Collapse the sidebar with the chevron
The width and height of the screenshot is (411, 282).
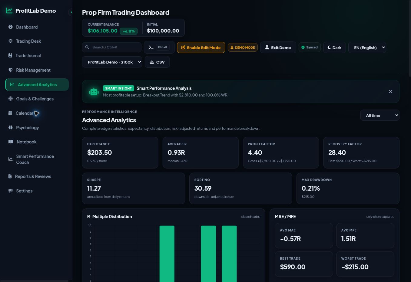(71, 12)
